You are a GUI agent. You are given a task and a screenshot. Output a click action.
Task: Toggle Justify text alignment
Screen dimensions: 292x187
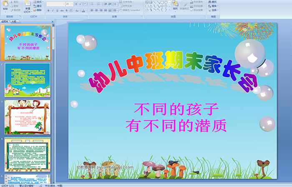point(106,10)
